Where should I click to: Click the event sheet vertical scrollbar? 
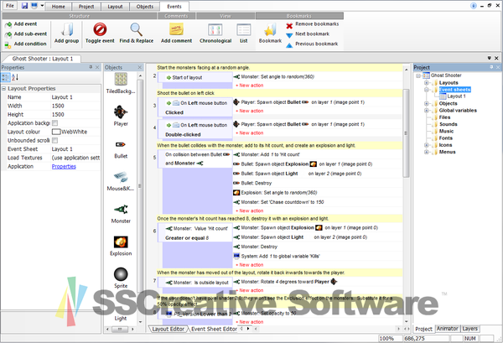pos(406,133)
